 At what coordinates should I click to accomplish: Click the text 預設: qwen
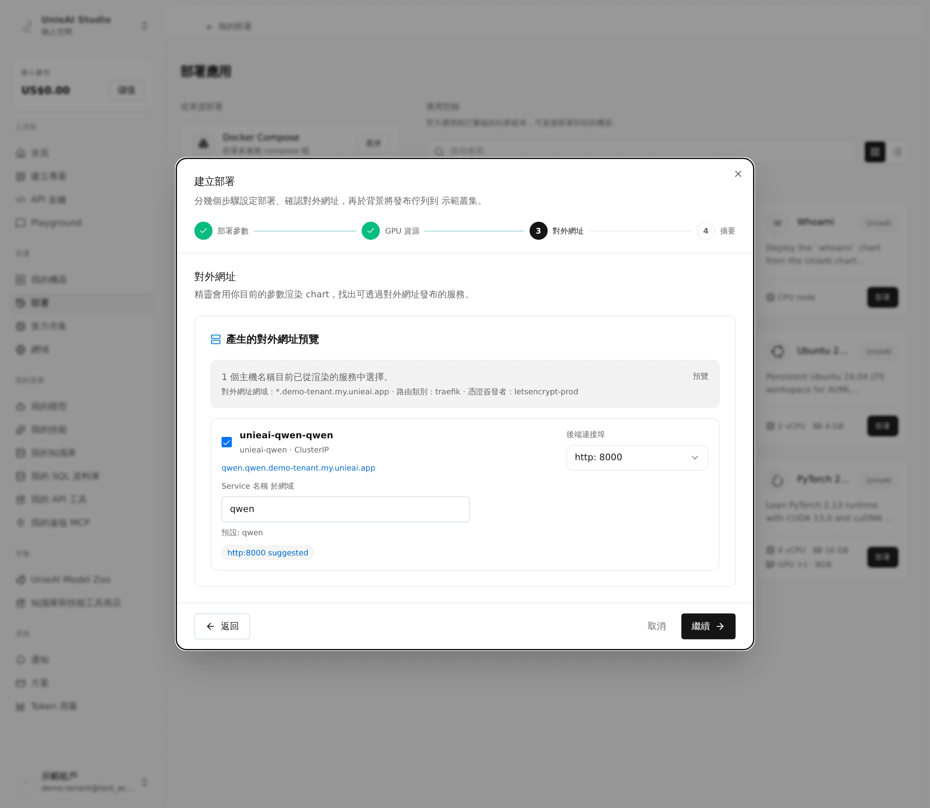(x=242, y=533)
